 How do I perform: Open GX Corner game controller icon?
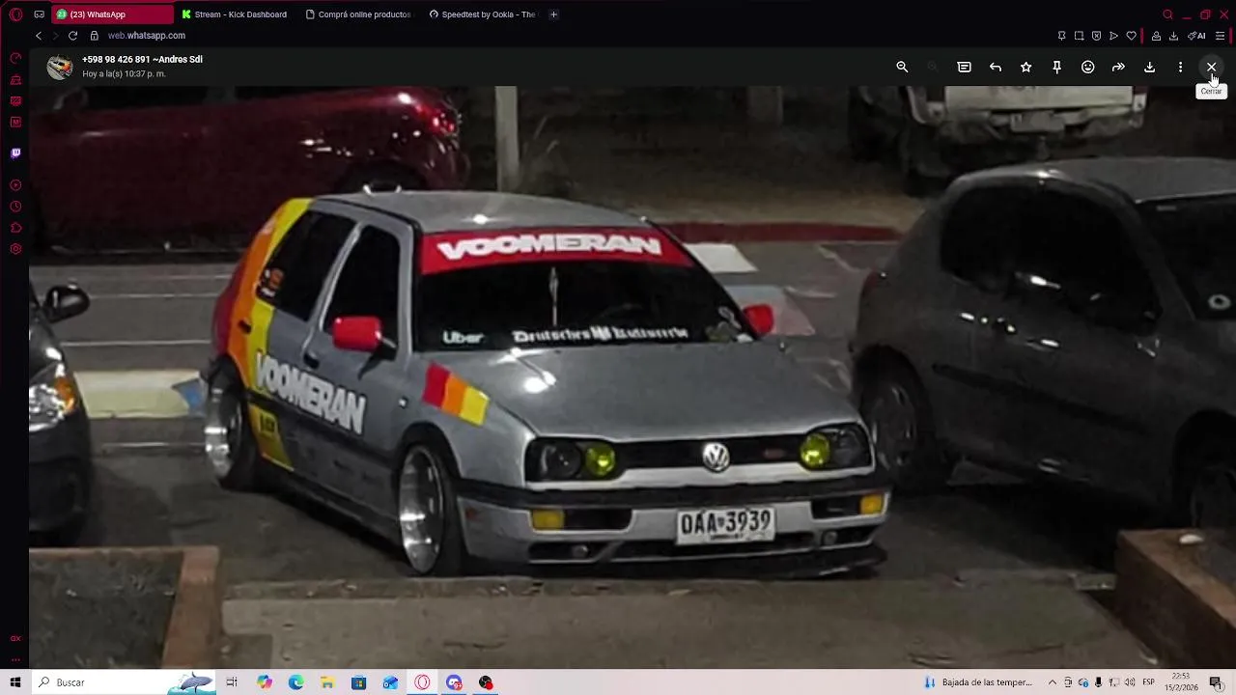click(x=39, y=14)
